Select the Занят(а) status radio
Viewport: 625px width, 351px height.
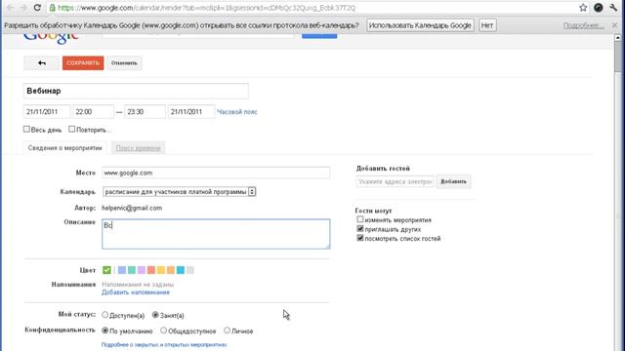(155, 315)
